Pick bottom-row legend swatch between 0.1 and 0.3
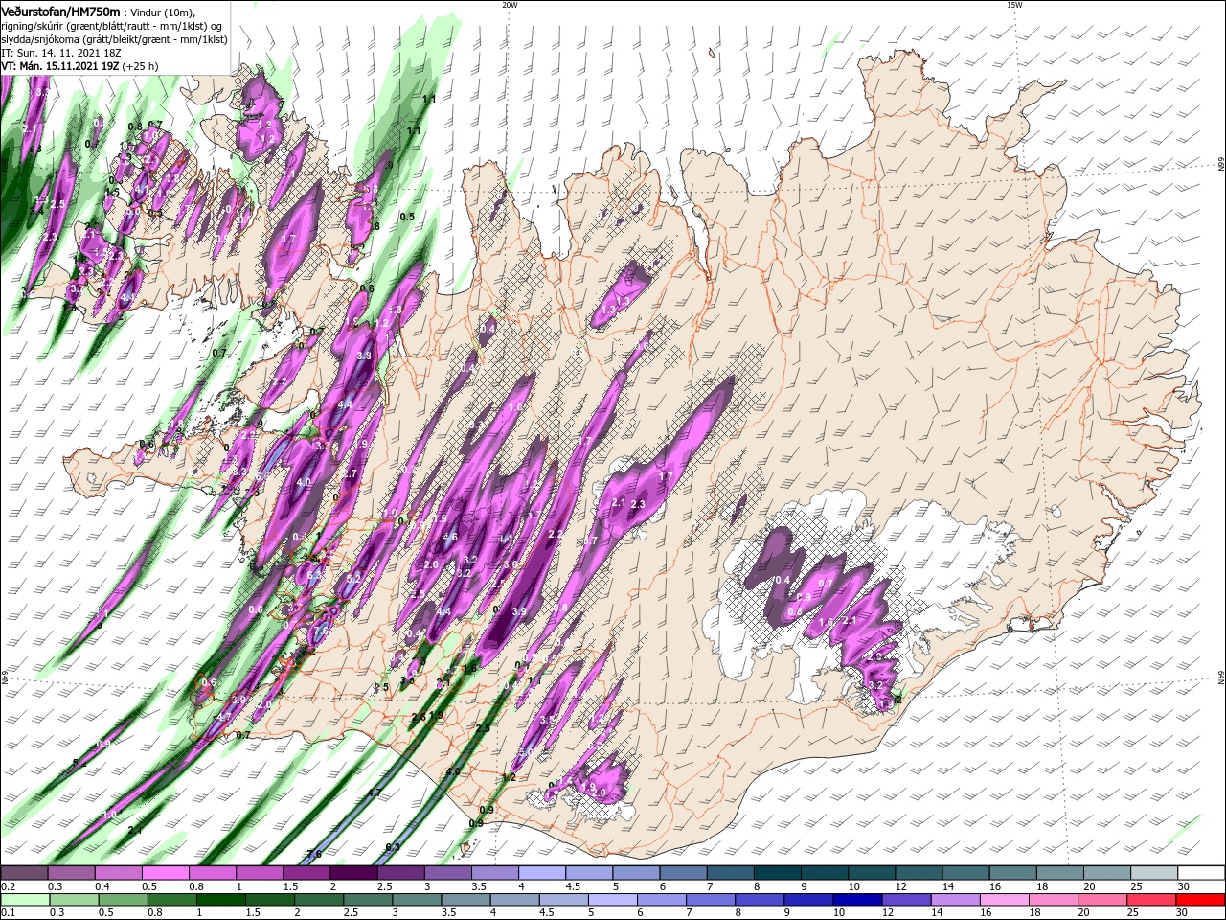This screenshot has width=1226, height=920. (x=24, y=899)
